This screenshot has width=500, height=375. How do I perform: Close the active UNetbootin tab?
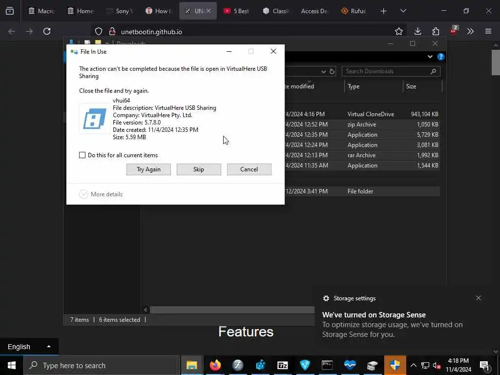tap(208, 11)
